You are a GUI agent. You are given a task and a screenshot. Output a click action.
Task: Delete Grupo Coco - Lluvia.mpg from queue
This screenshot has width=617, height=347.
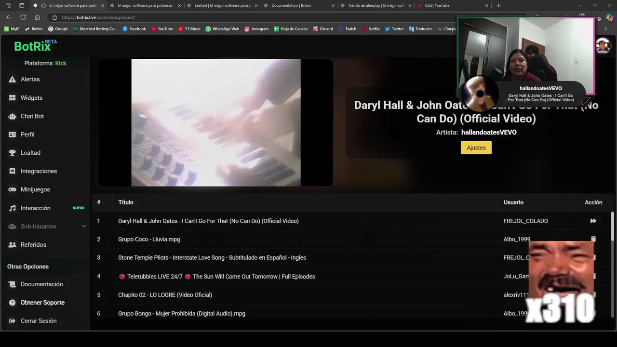(593, 239)
